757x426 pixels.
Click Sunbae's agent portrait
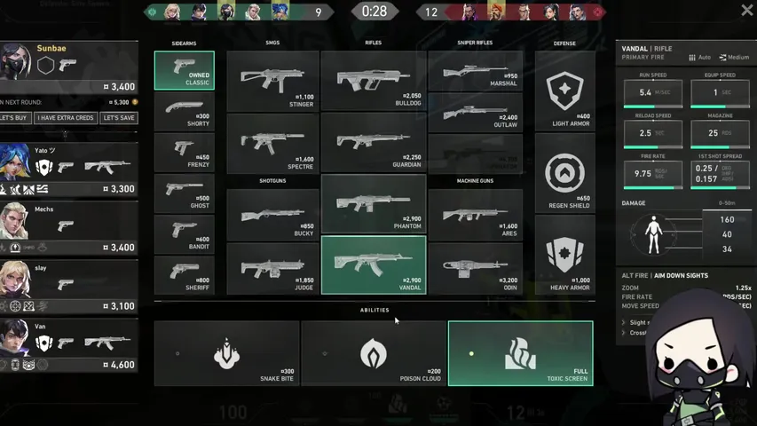[x=16, y=61]
